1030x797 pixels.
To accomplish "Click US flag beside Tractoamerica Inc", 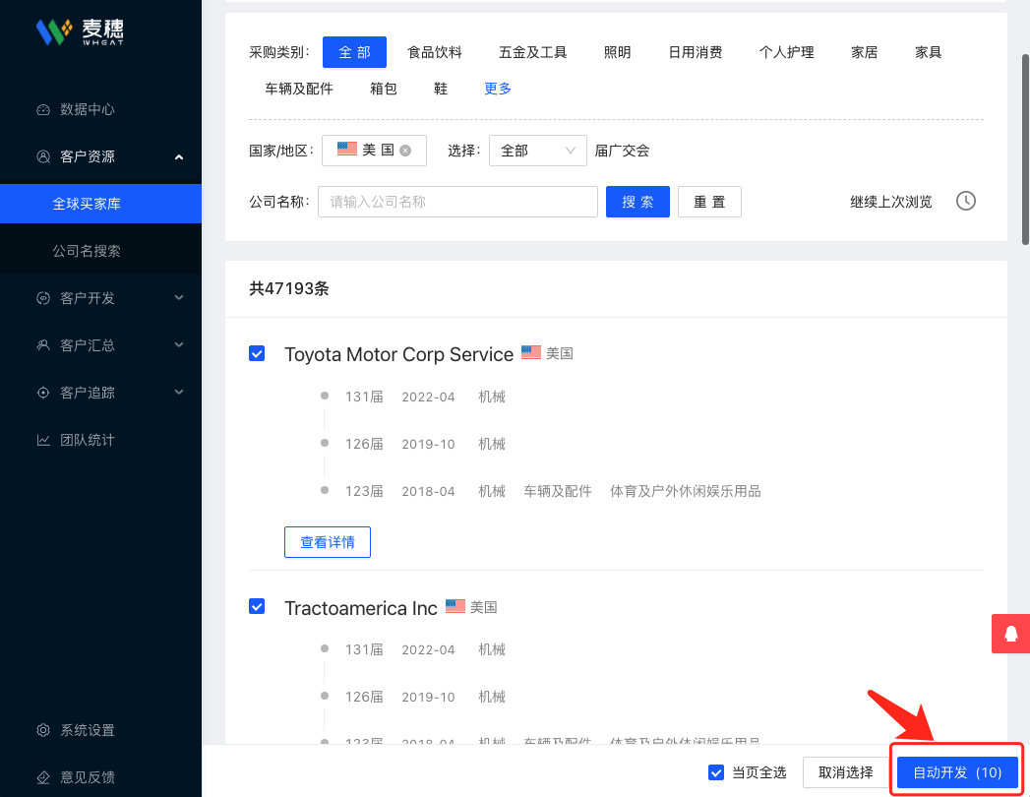I will 455,606.
